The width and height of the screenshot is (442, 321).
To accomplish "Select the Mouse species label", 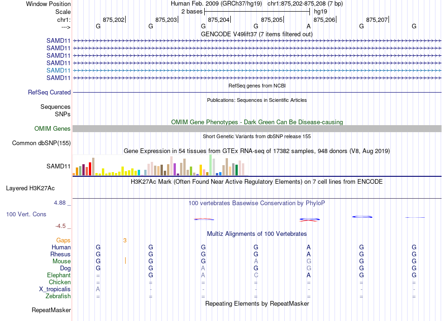I will [x=61, y=261].
